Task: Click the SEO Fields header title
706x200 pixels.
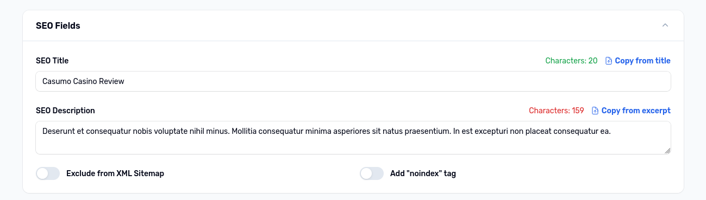Action: click(x=58, y=25)
